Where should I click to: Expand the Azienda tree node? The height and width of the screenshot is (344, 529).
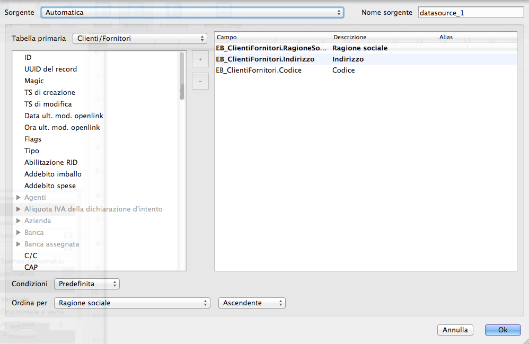tap(19, 221)
